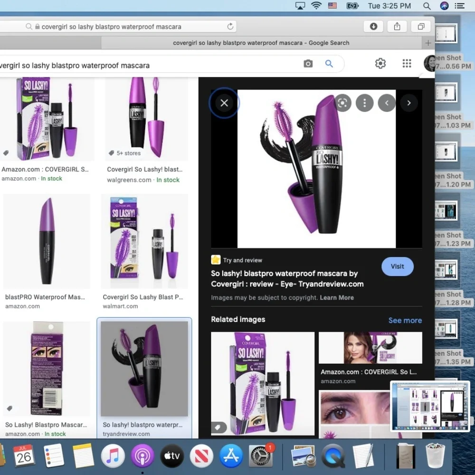Open title link So lashy! blastpro waterproof mascara
This screenshot has width=475, height=475.
(x=287, y=279)
